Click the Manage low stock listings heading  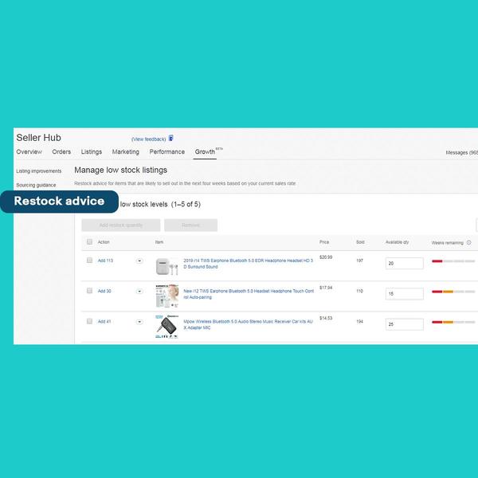pyautogui.click(x=121, y=170)
